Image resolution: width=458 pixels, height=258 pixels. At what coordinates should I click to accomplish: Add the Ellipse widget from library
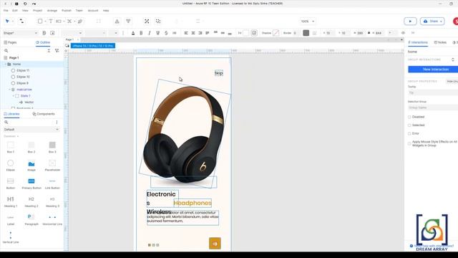[x=11, y=166]
